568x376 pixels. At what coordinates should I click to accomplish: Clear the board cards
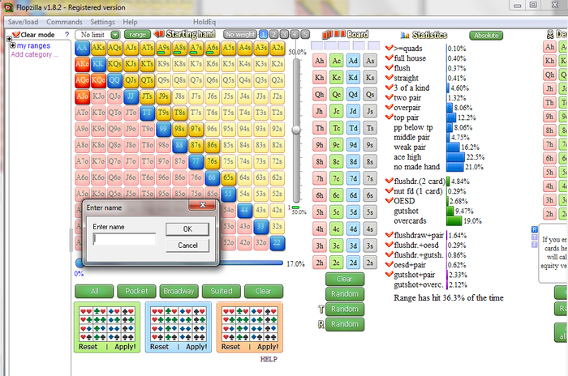pos(345,279)
